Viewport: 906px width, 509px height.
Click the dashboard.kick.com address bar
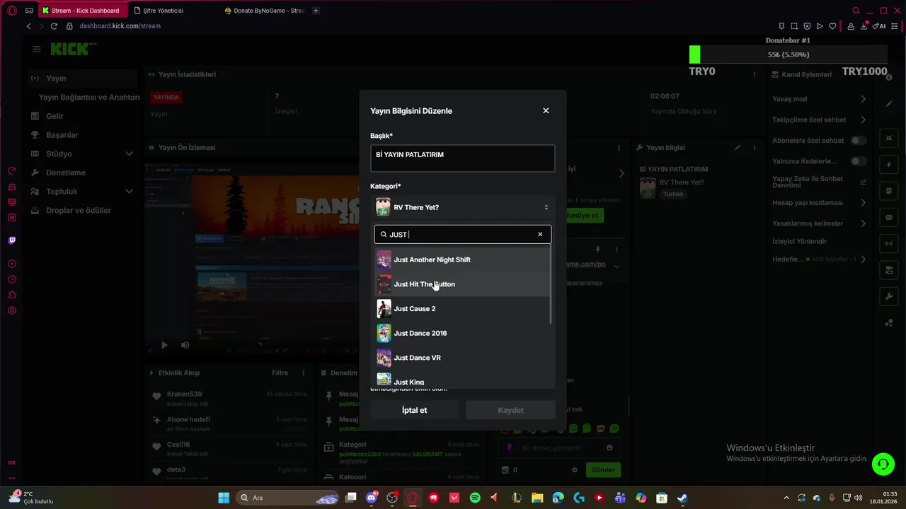tap(120, 26)
